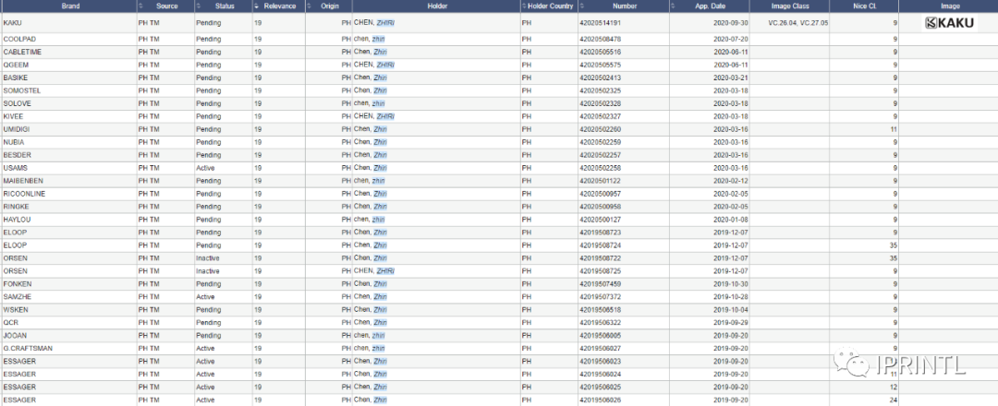Select the SAMZHE brand row

[x=499, y=297]
